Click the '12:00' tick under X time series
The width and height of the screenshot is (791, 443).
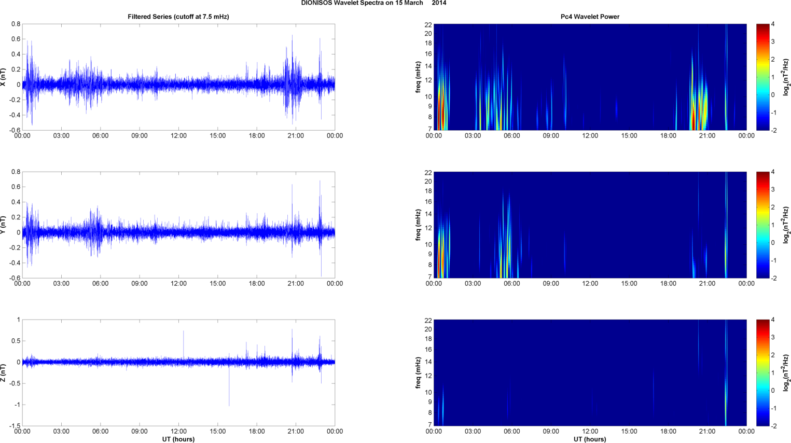pyautogui.click(x=178, y=136)
